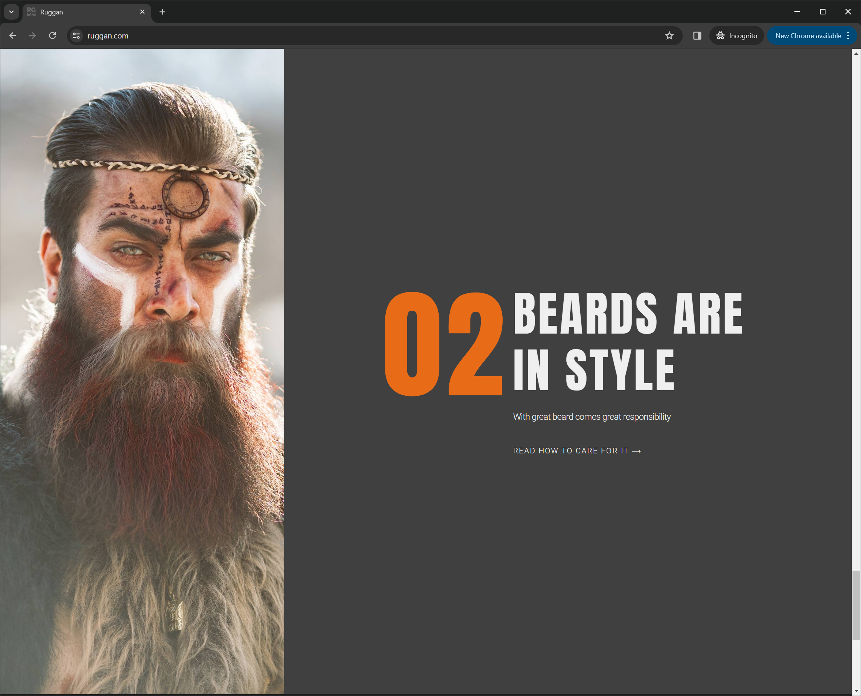Click the scrollbar down arrow
This screenshot has height=696, width=861.
[856, 690]
